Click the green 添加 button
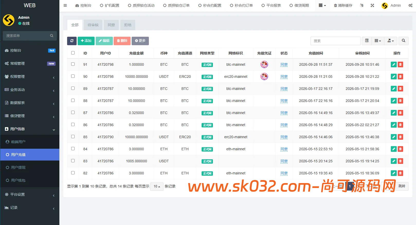 [86, 41]
